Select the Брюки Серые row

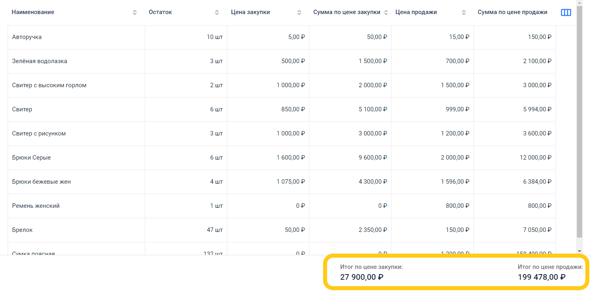[x=282, y=158]
